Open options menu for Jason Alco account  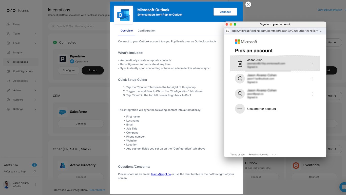pos(312,63)
